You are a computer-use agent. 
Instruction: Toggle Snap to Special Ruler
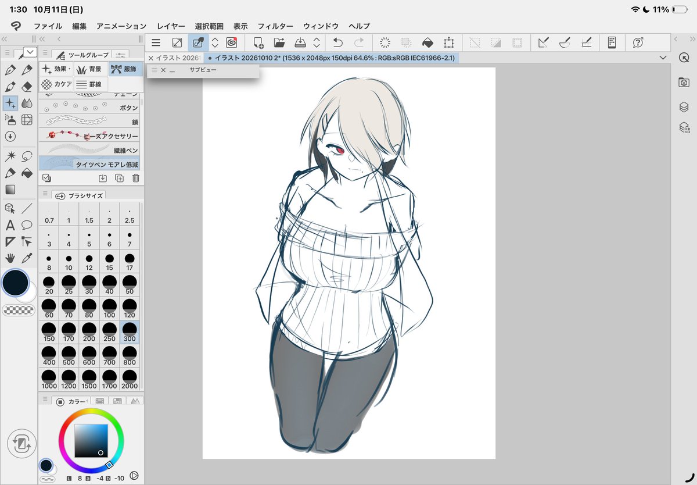565,42
